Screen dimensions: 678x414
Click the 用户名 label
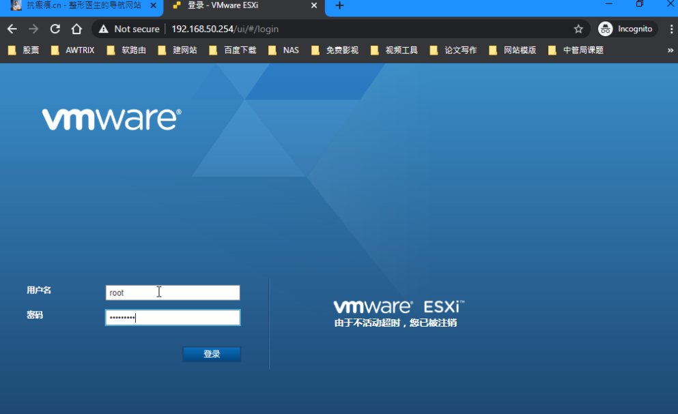coord(39,291)
